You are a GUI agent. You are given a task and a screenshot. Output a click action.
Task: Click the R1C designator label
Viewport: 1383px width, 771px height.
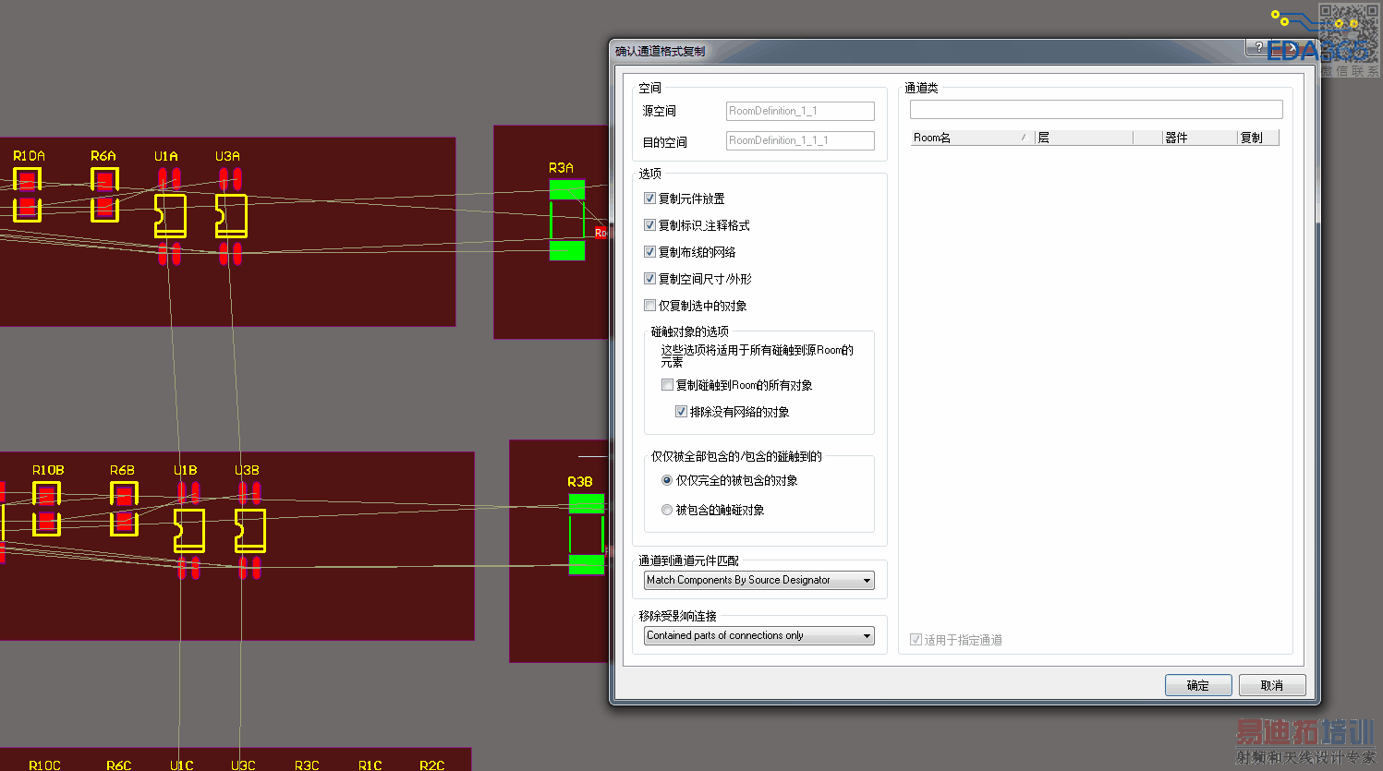pyautogui.click(x=370, y=765)
